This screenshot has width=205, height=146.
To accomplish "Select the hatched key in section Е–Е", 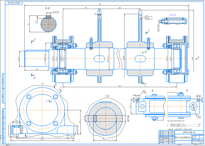I will pyautogui.click(x=95, y=118).
